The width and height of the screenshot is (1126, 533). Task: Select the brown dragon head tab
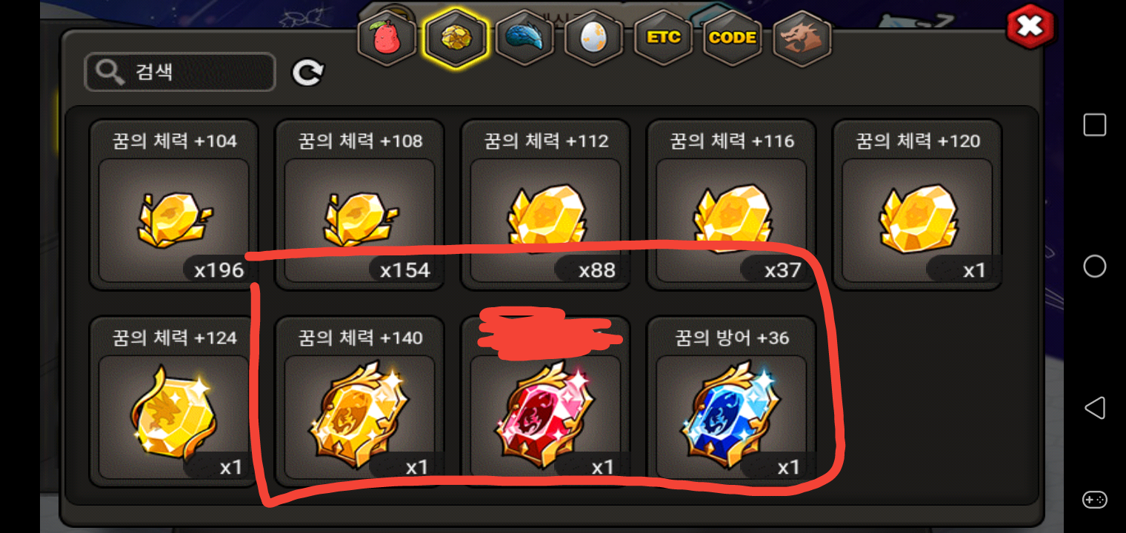point(802,38)
